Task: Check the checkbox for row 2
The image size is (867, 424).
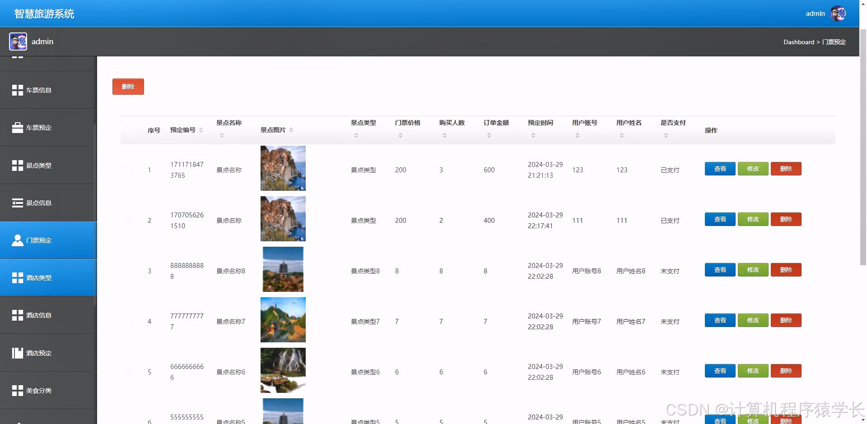Action: (x=128, y=221)
